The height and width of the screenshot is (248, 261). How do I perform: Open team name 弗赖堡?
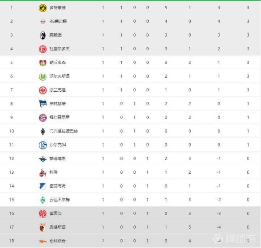55,35
